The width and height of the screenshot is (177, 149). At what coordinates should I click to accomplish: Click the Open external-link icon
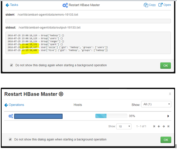(x=160, y=5)
